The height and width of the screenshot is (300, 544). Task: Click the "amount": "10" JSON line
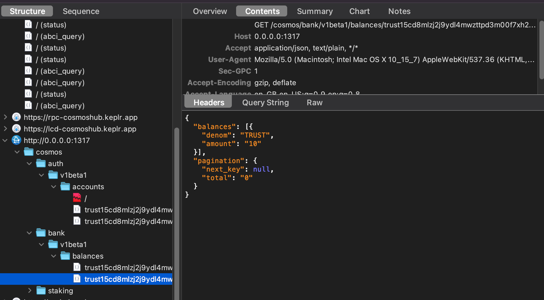231,144
